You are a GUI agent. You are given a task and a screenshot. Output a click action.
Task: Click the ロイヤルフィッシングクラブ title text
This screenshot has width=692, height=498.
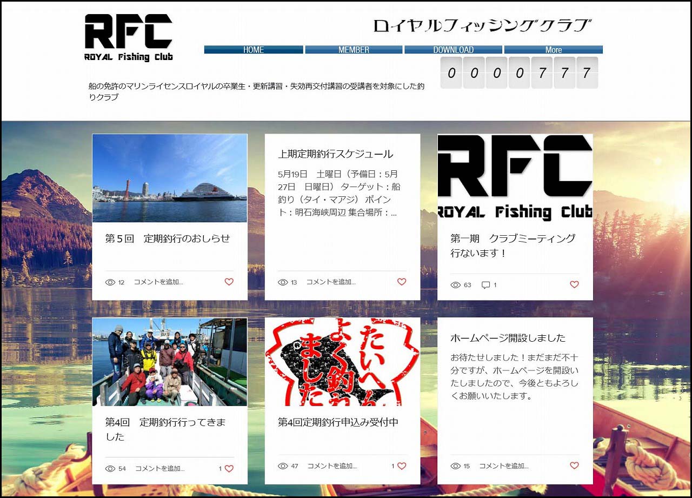click(482, 25)
